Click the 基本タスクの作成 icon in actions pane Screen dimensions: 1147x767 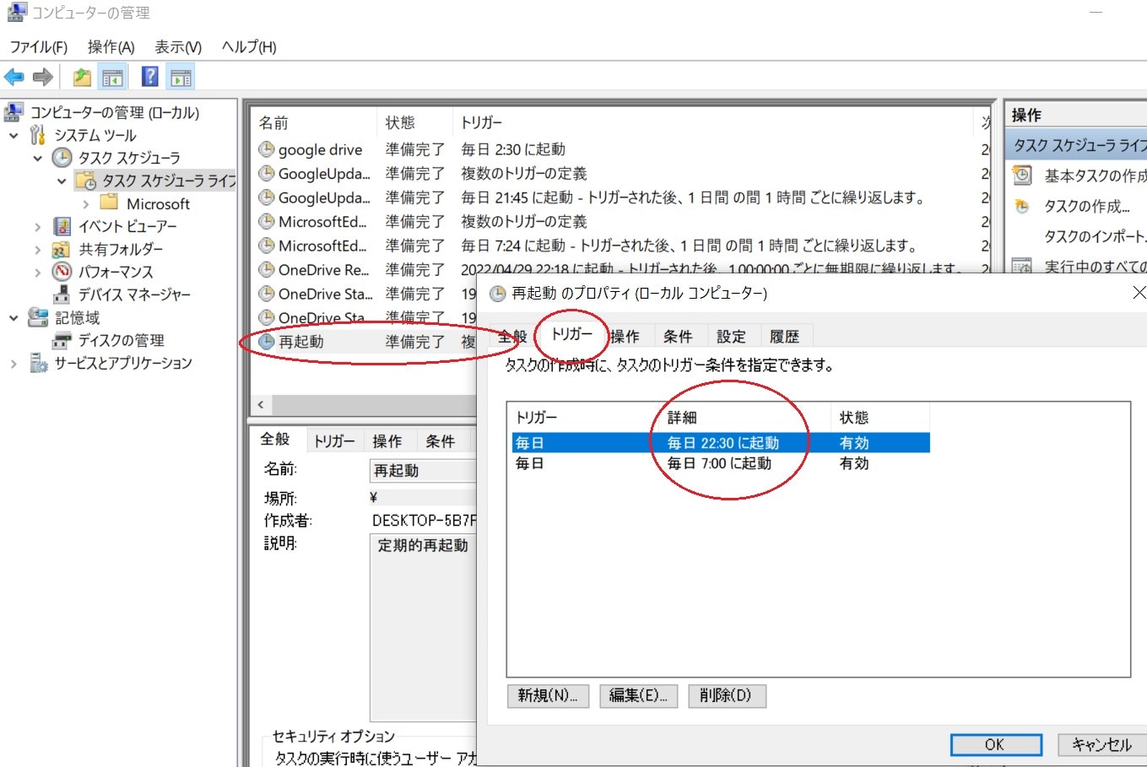click(1022, 176)
